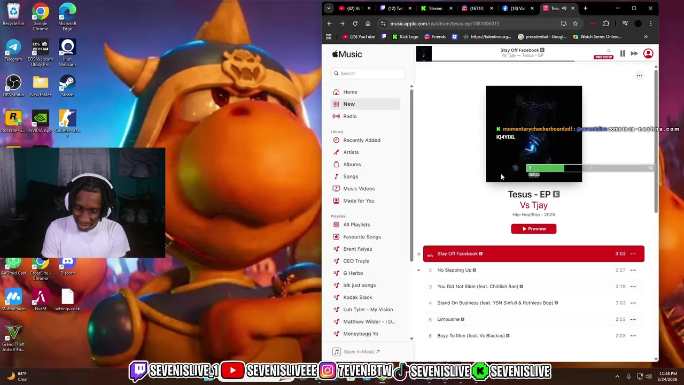Open Favourite Songs playlist icon
The image size is (684, 385).
336,237
